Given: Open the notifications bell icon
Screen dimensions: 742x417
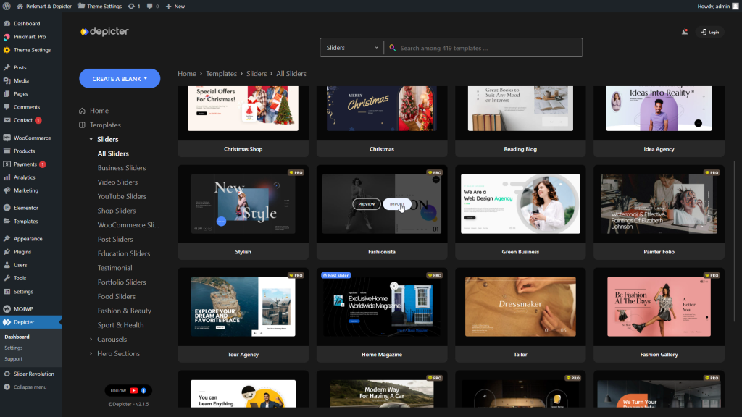Looking at the screenshot, I should coord(684,32).
